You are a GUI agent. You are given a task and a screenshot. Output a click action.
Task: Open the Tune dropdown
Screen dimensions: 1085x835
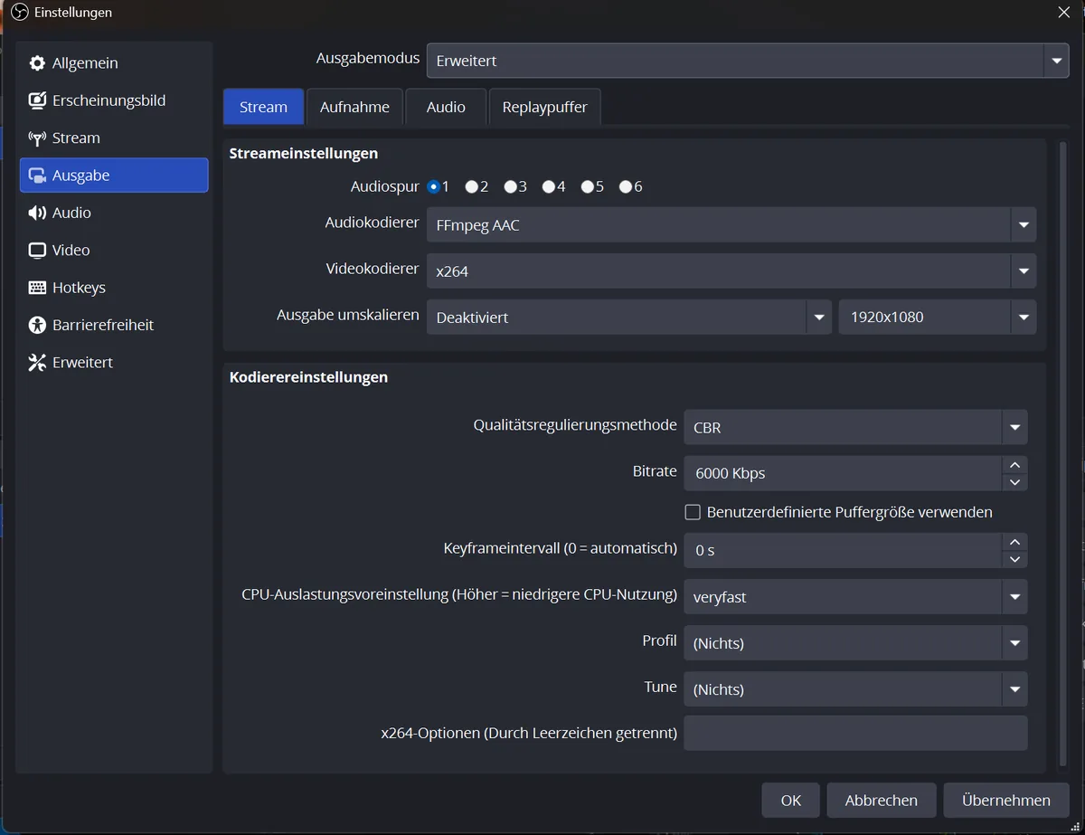(855, 689)
